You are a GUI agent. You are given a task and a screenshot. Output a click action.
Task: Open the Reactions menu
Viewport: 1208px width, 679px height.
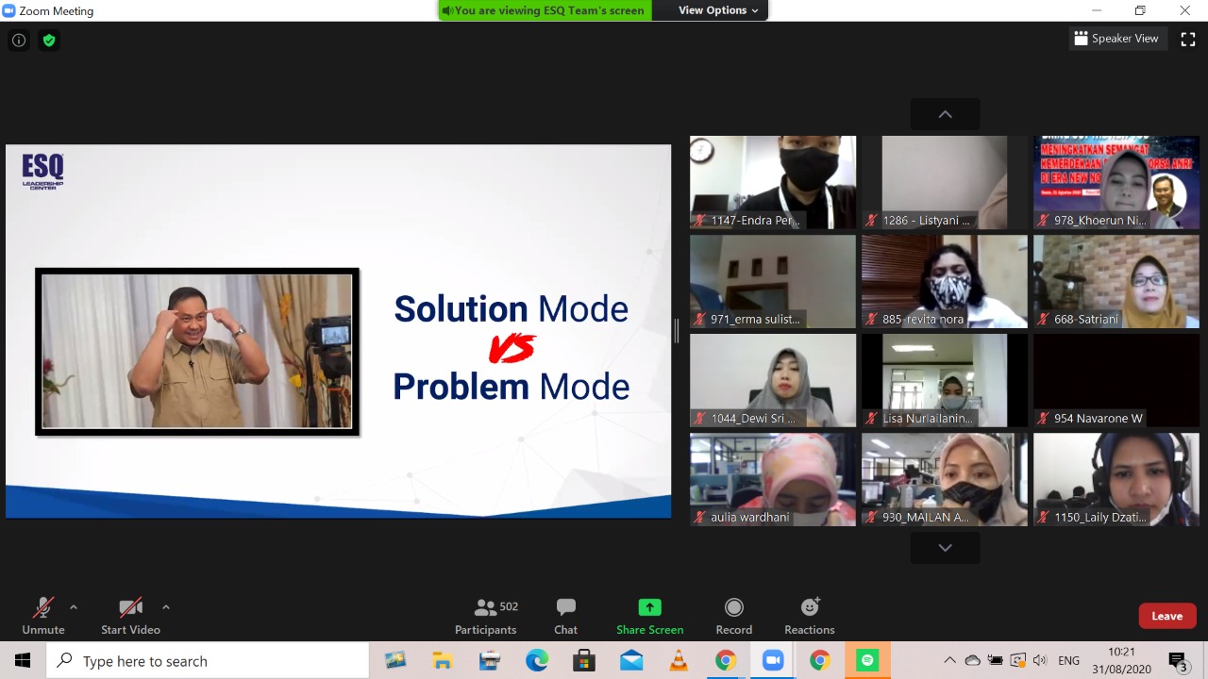coord(809,616)
